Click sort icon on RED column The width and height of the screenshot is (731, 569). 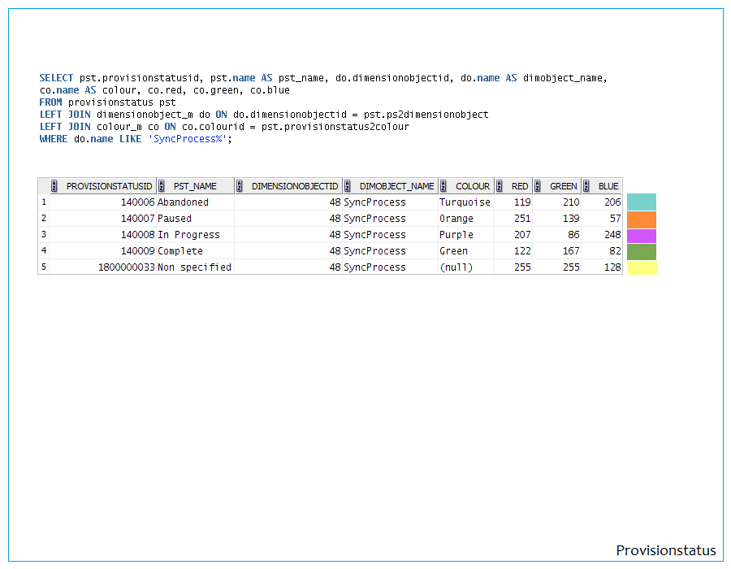[500, 186]
